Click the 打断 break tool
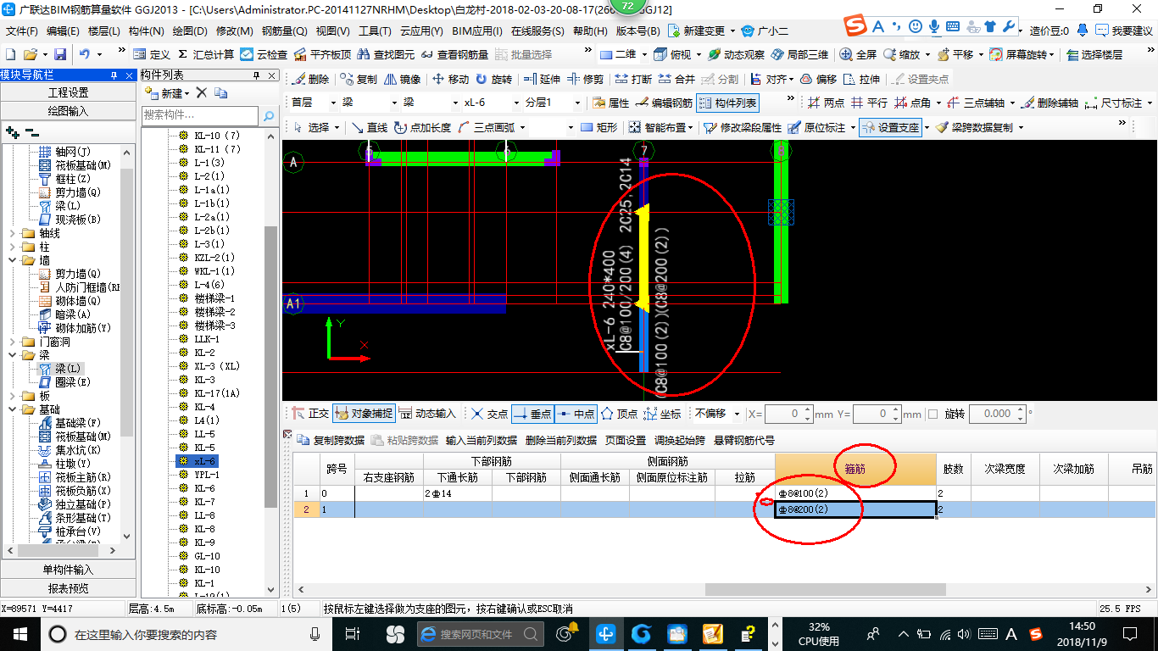 633,79
